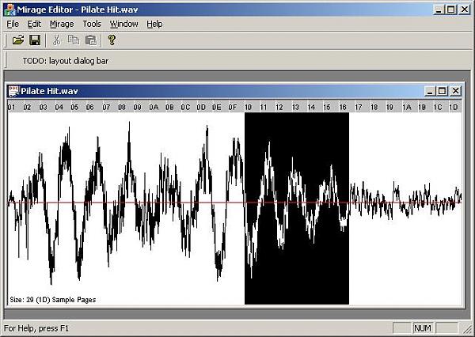Open the Tools menu
Viewport: 475px width, 337px height.
pos(92,24)
